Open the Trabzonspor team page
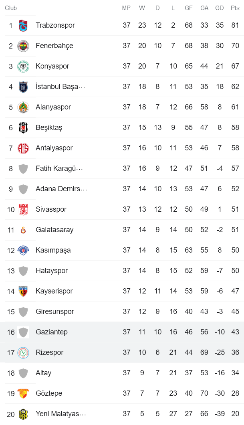 click(x=54, y=25)
